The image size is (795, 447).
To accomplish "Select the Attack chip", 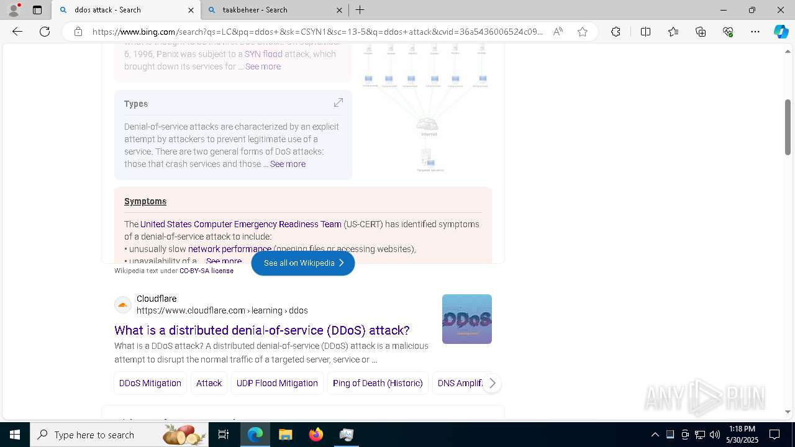I will [x=209, y=383].
